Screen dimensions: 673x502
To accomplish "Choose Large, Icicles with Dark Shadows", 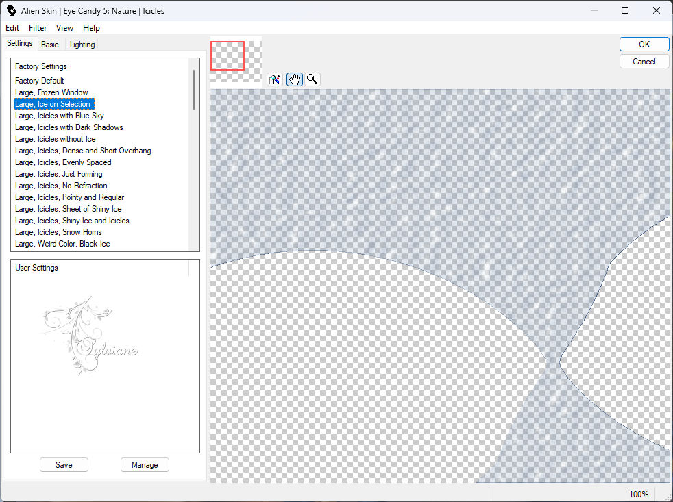I will (x=69, y=127).
